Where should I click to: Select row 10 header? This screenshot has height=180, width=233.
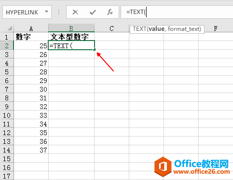tap(7, 115)
